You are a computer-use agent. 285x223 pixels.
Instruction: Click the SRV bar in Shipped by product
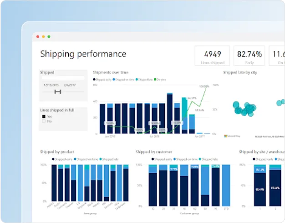(x=119, y=183)
